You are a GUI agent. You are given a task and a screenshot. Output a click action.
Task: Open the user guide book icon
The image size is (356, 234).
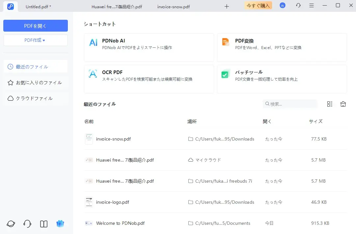pyautogui.click(x=43, y=223)
